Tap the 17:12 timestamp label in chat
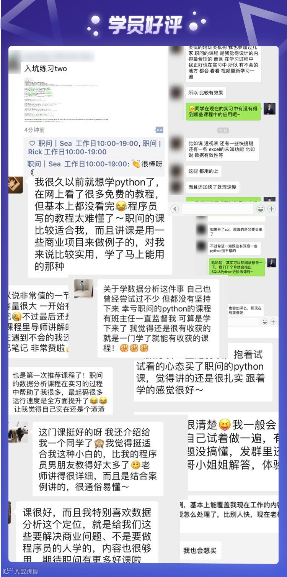287x577 pixels. pyautogui.click(x=223, y=131)
